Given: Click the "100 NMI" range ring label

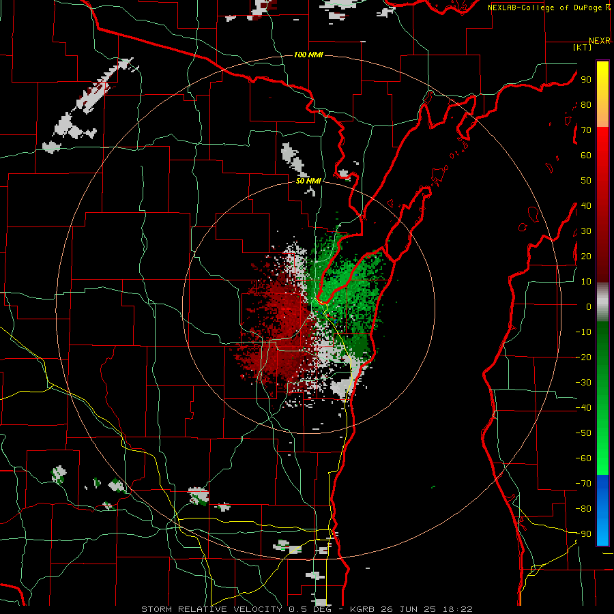Looking at the screenshot, I should (308, 55).
